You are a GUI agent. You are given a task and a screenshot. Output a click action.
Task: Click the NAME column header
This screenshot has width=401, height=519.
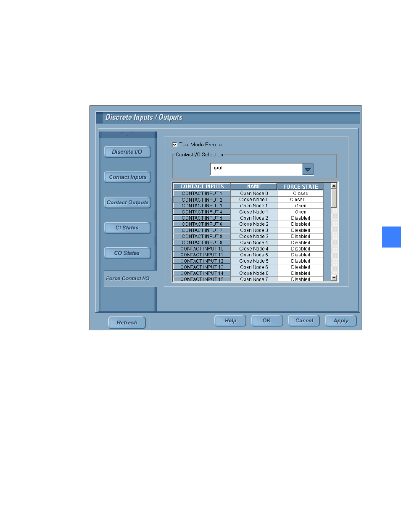[254, 187]
